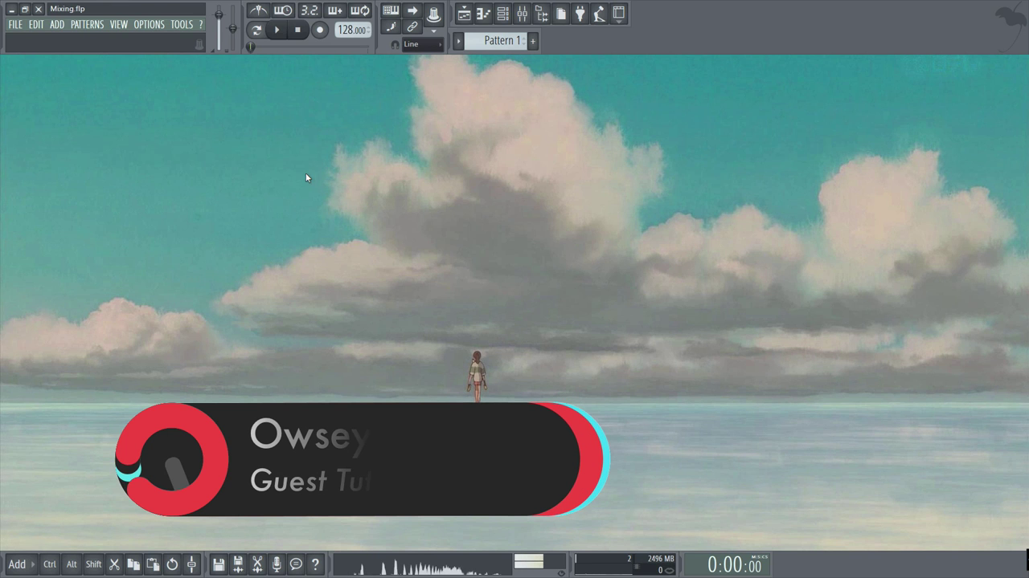Open the Piano roll window
Viewport: 1029px width, 578px height.
coord(483,14)
